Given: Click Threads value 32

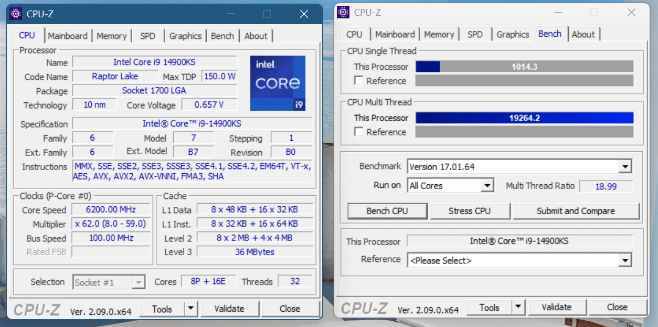Looking at the screenshot, I should (x=295, y=281).
